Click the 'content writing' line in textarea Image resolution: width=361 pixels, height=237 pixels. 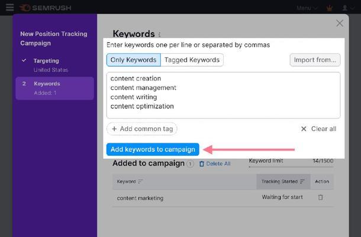coord(134,97)
